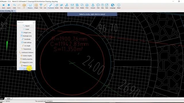Click the 2690 dimension label

click(129, 88)
